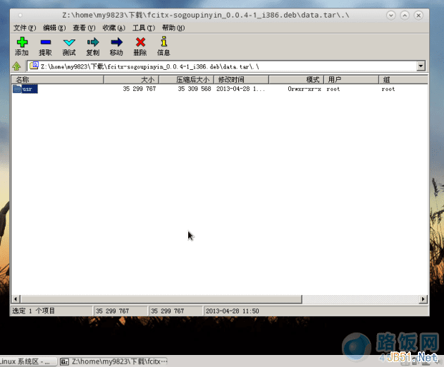Click the archive icon in address bar
Screen dimensions: 444x367
(x=34, y=66)
